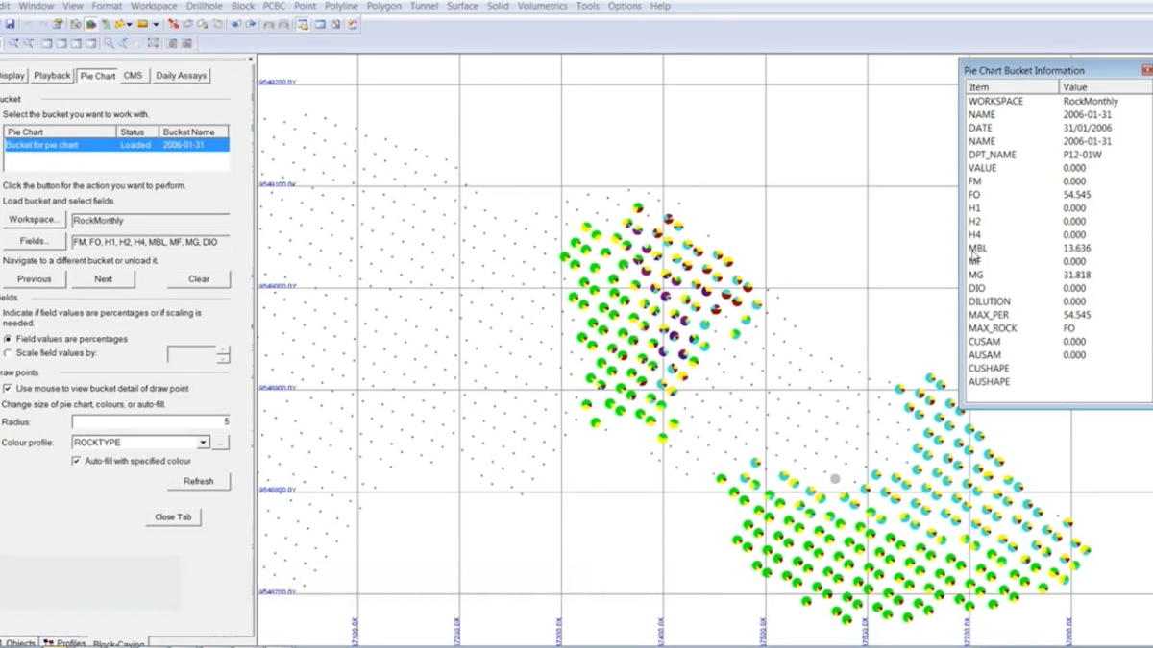Click the Previous bucket button
Image resolution: width=1153 pixels, height=648 pixels.
pyautogui.click(x=34, y=279)
